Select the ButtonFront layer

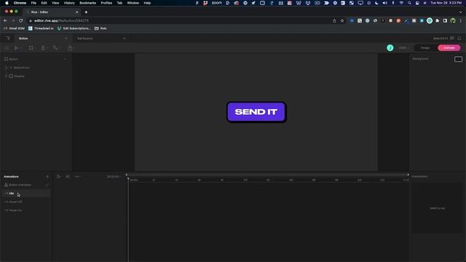coord(21,68)
